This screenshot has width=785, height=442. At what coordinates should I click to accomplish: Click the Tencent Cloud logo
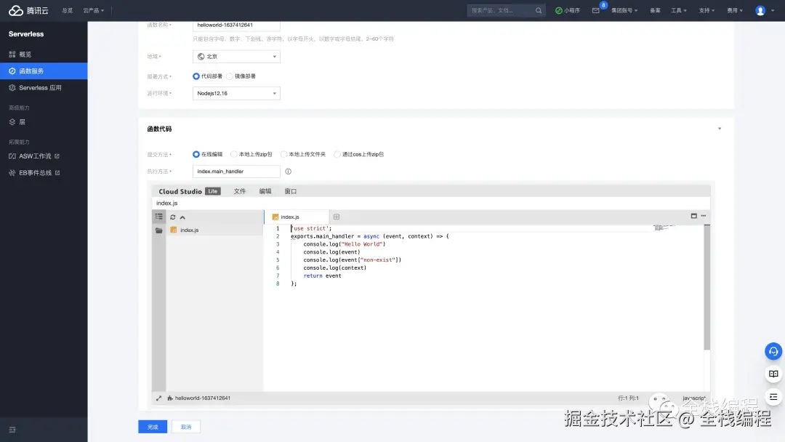pos(28,10)
